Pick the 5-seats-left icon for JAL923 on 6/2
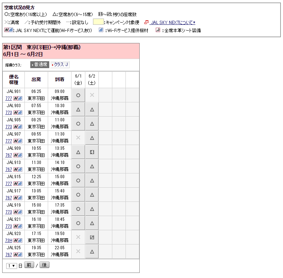 (92, 237)
